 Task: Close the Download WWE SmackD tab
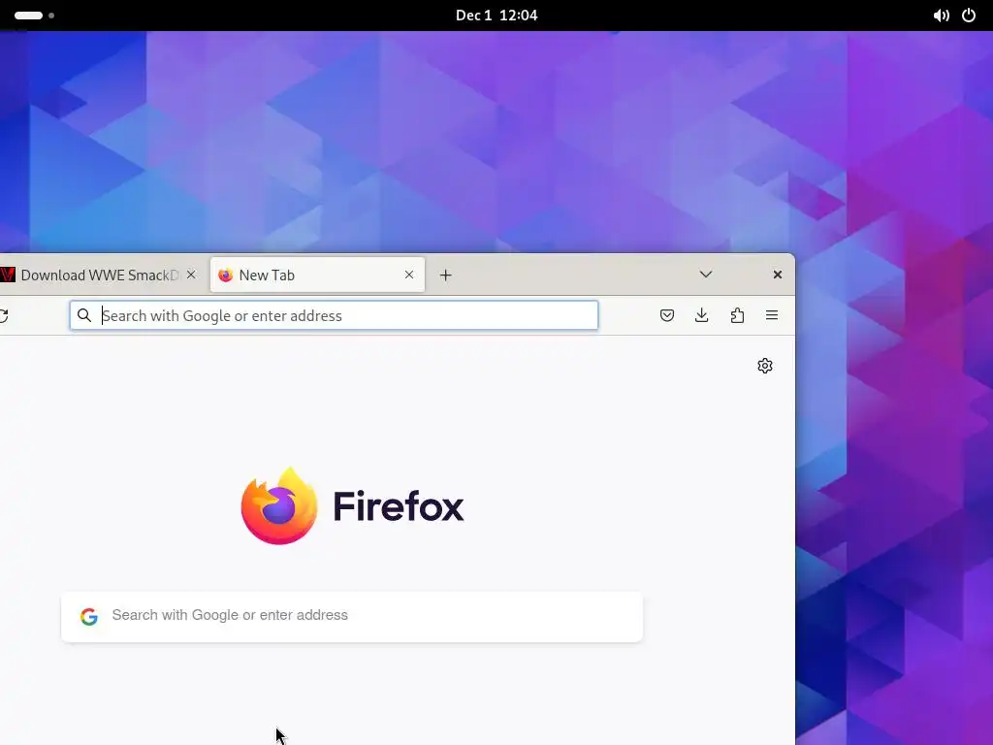[191, 275]
